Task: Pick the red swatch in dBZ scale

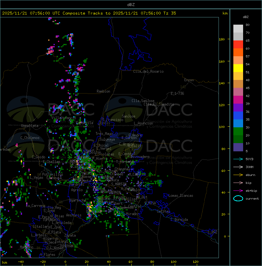Action: pyautogui.click(x=238, y=45)
